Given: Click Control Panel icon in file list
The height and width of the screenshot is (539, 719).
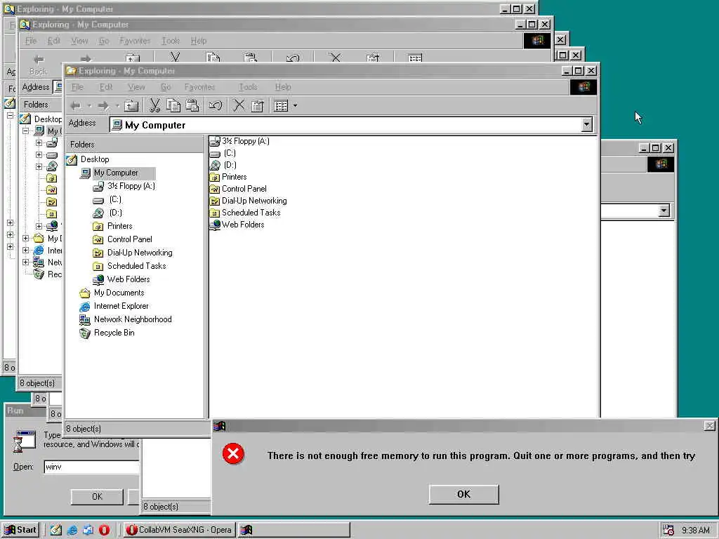Looking at the screenshot, I should click(215, 189).
